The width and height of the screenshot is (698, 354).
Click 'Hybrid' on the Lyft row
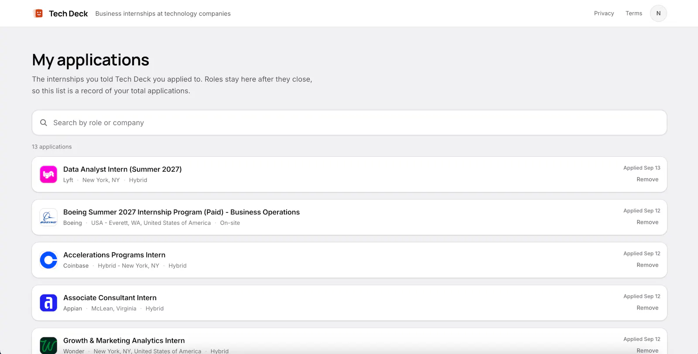coord(138,180)
